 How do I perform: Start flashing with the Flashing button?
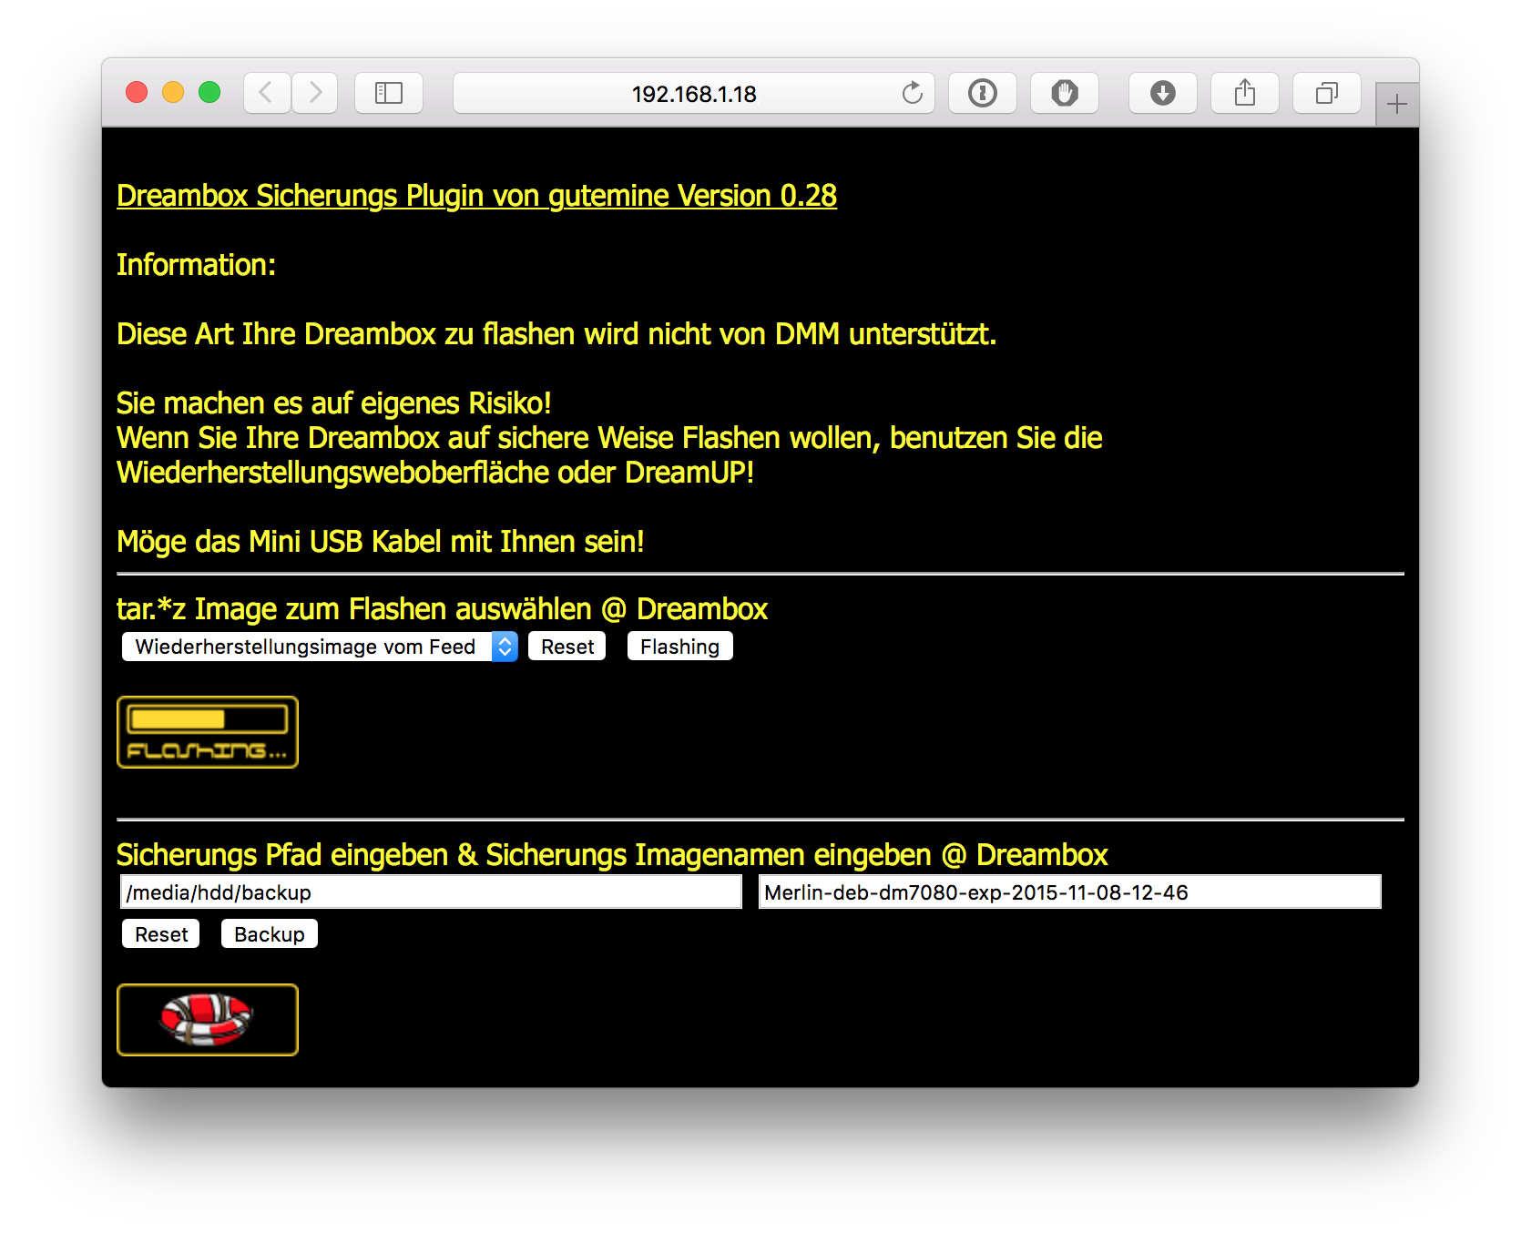pos(679,647)
